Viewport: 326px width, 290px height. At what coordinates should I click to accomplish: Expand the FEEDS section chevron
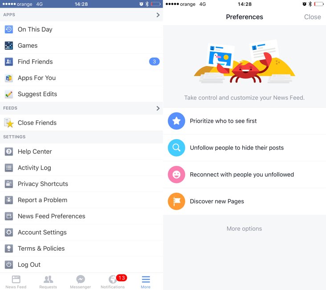[158, 108]
